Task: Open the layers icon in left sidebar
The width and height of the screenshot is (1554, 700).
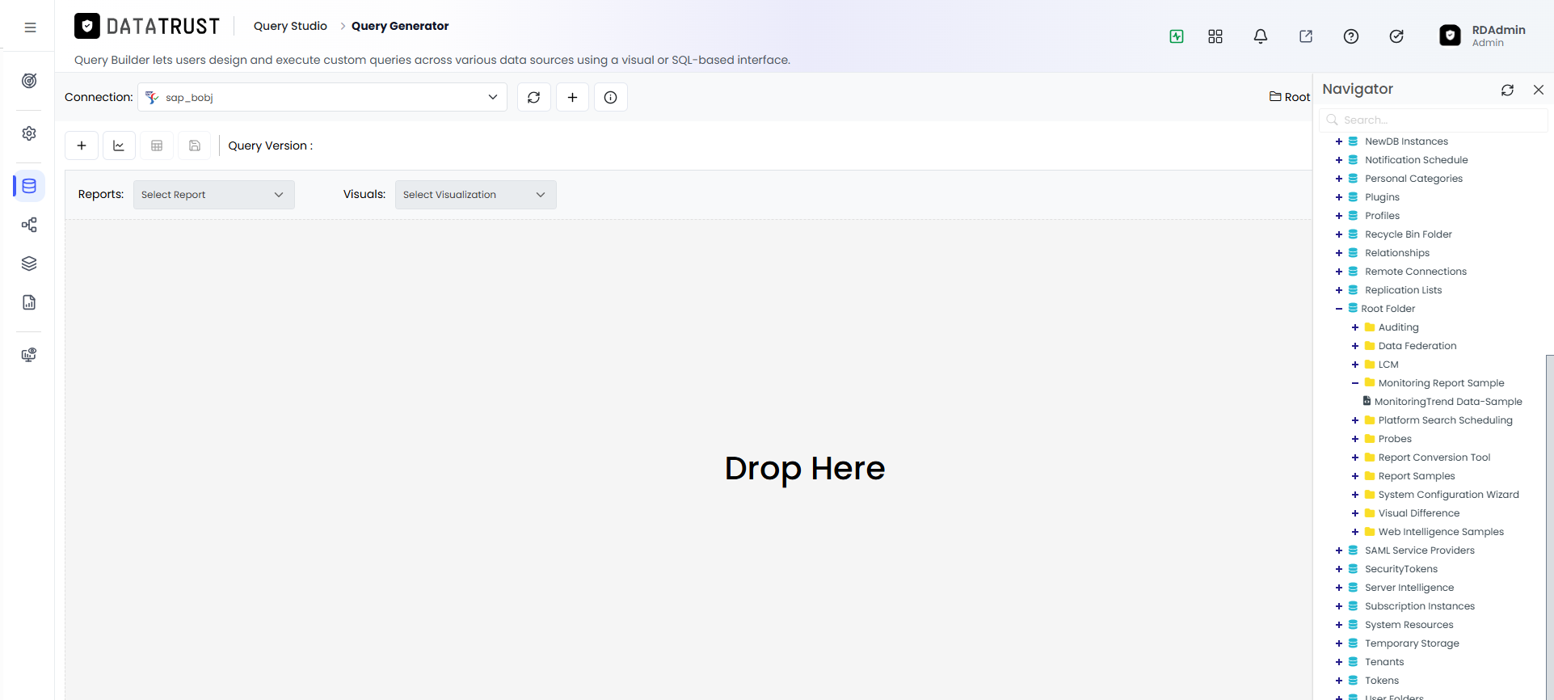Action: pos(29,264)
